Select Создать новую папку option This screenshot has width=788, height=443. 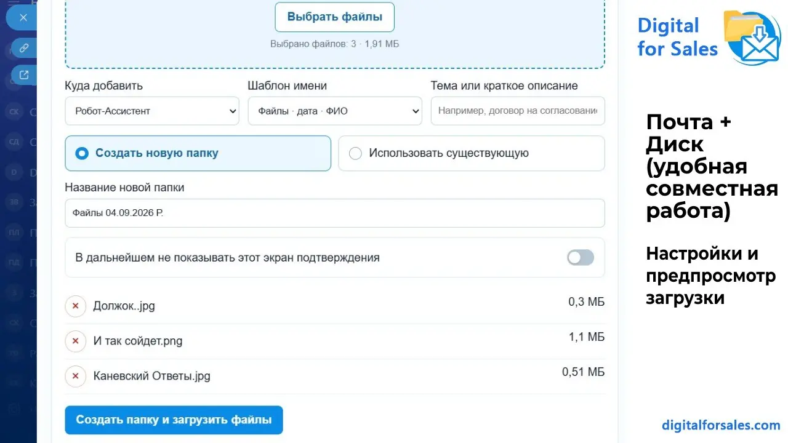[x=198, y=153]
